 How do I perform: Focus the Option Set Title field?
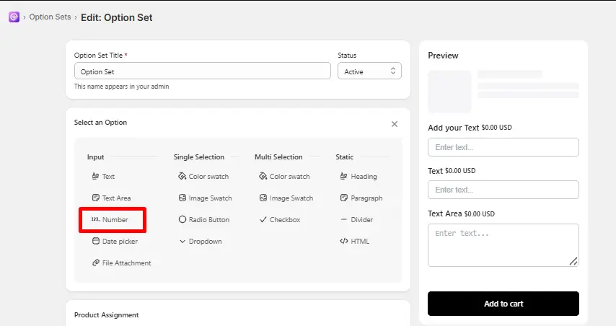click(202, 71)
